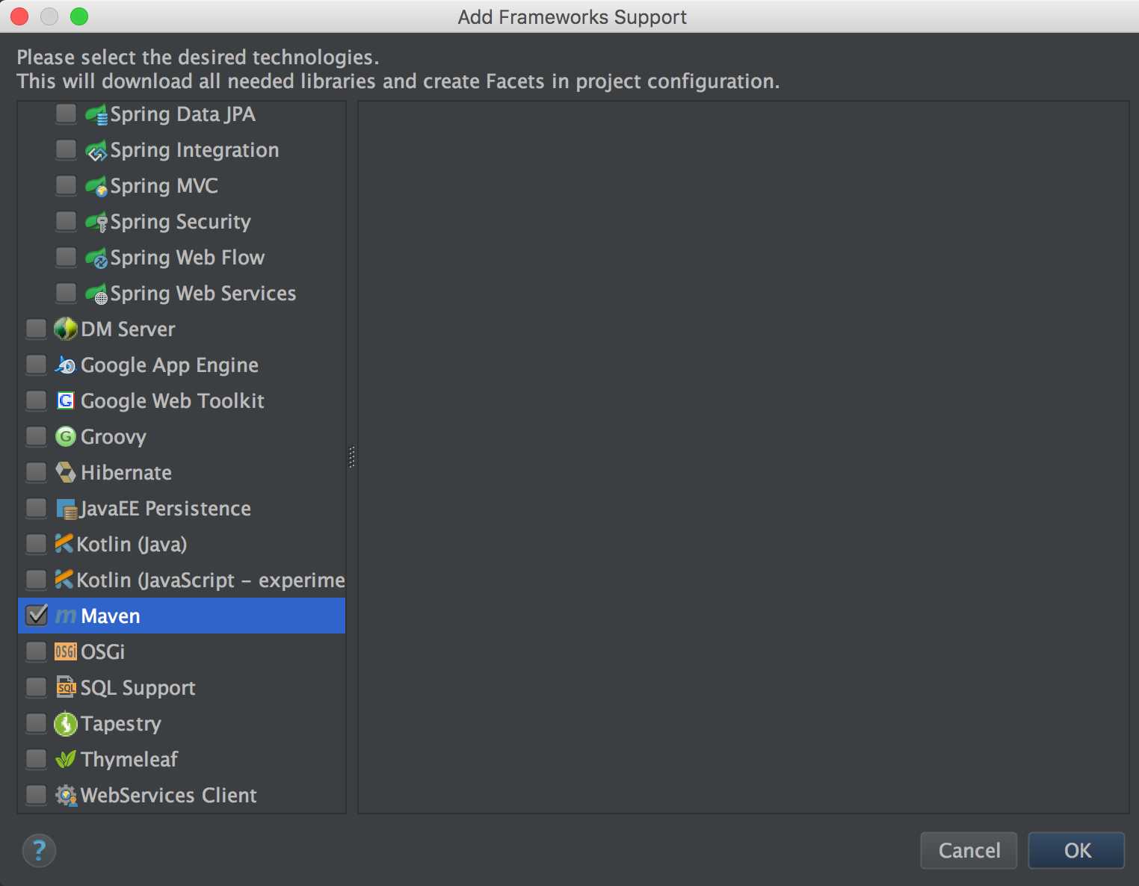The image size is (1139, 886).
Task: Click the Tapestry green icon
Action: tap(66, 723)
